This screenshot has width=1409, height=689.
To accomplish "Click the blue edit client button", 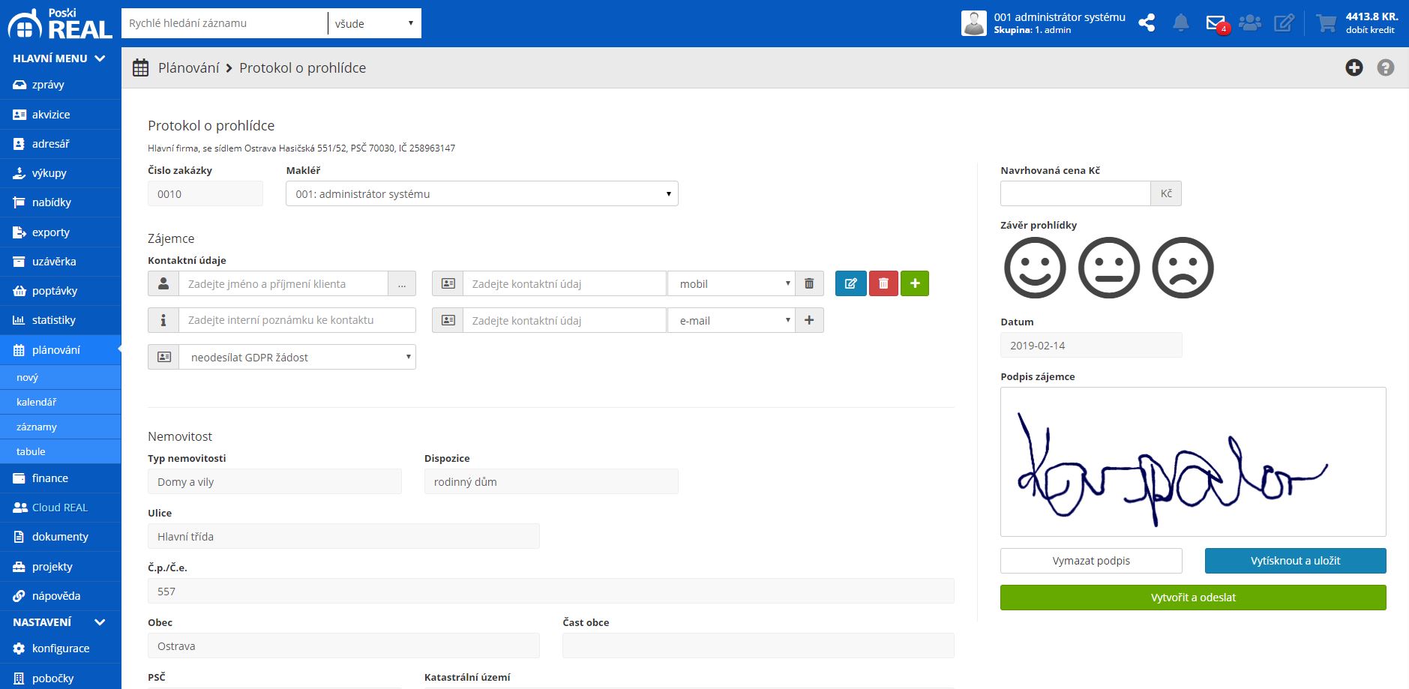I will (x=850, y=284).
